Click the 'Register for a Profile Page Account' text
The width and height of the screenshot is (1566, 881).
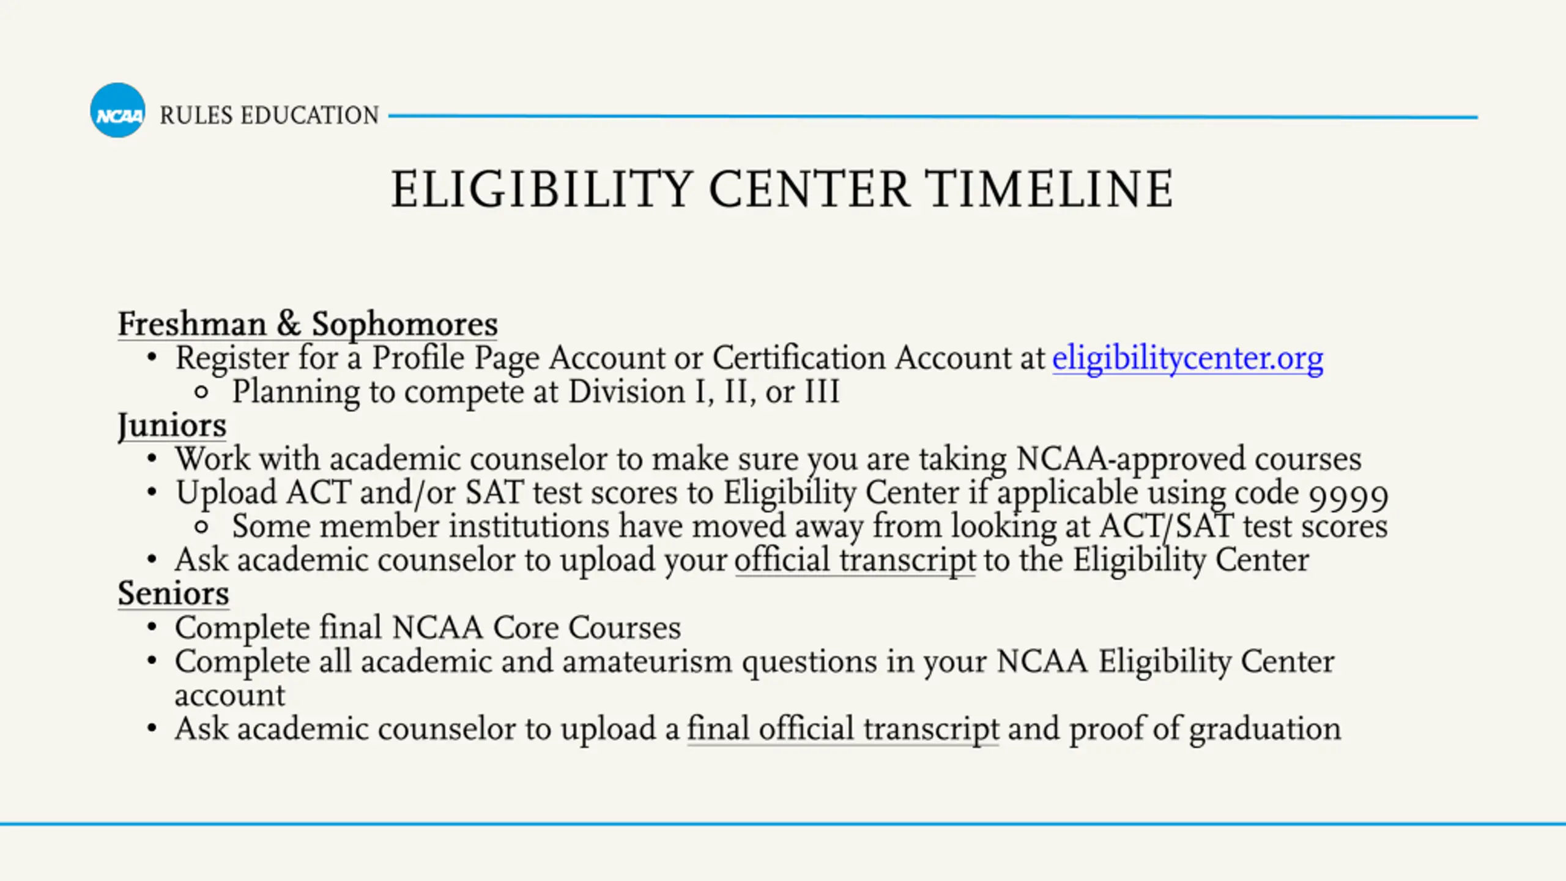(x=420, y=359)
